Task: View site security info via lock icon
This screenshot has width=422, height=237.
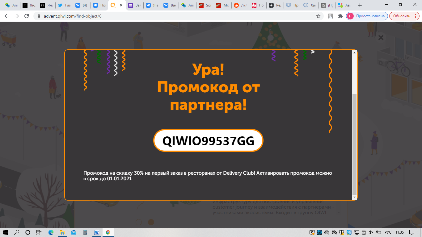Action: coord(39,16)
